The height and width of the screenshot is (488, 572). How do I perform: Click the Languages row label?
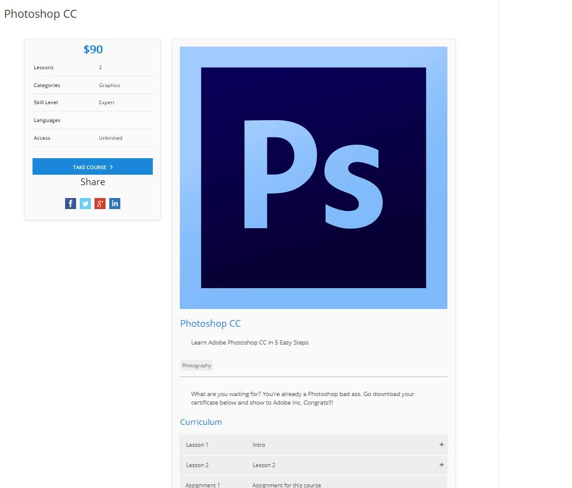[47, 120]
